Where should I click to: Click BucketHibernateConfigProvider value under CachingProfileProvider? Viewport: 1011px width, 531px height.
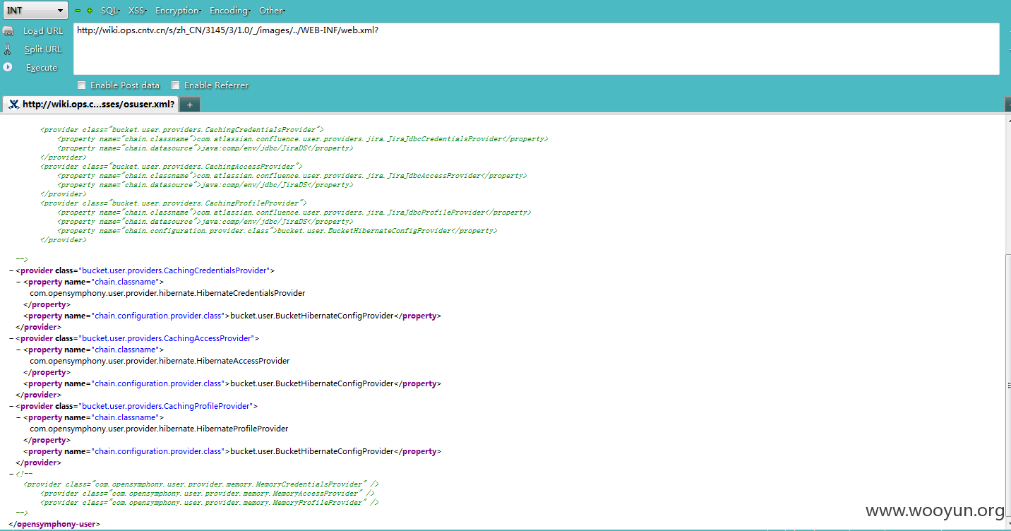pos(312,451)
